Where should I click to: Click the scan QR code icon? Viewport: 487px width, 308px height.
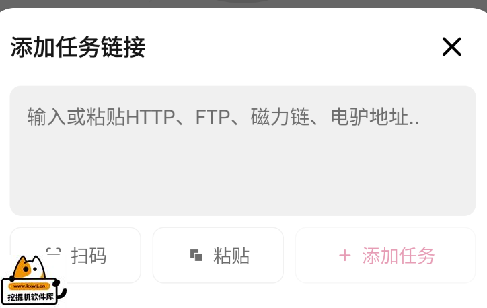(x=53, y=252)
